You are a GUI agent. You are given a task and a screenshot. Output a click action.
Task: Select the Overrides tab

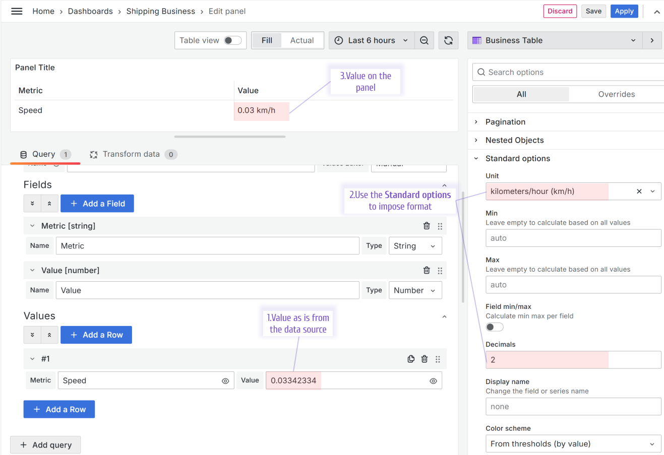[x=616, y=94]
